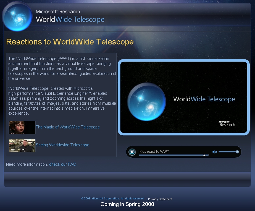
Task: Click the Kids react to WWT title
Action: click(x=154, y=152)
